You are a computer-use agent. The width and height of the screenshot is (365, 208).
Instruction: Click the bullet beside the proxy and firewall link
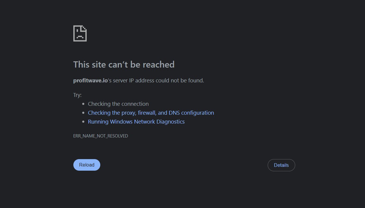click(83, 113)
